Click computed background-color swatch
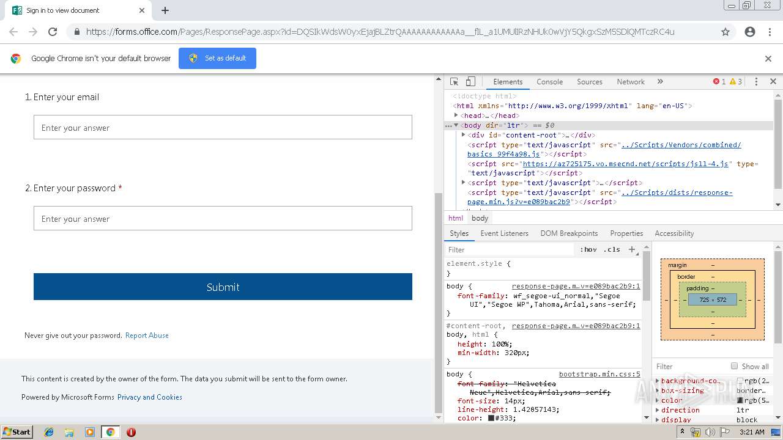The image size is (783, 440). click(740, 381)
